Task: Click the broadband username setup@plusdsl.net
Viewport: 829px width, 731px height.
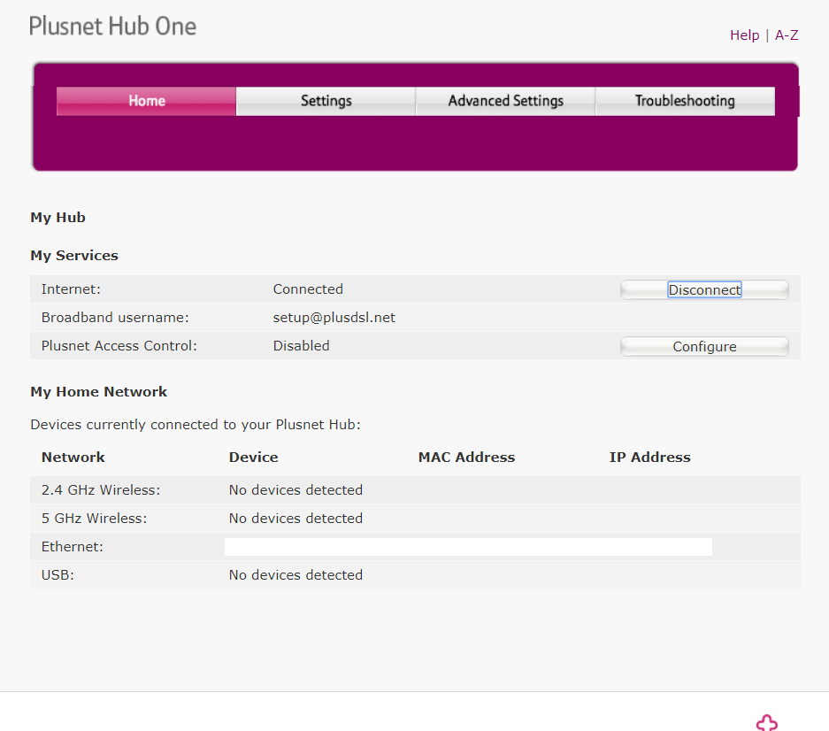Action: [334, 318]
